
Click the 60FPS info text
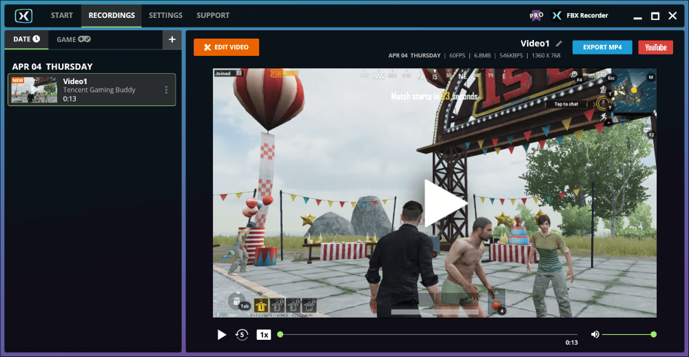point(457,56)
